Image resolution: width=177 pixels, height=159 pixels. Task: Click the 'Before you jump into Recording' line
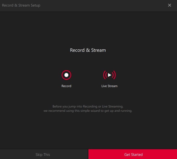(88, 106)
